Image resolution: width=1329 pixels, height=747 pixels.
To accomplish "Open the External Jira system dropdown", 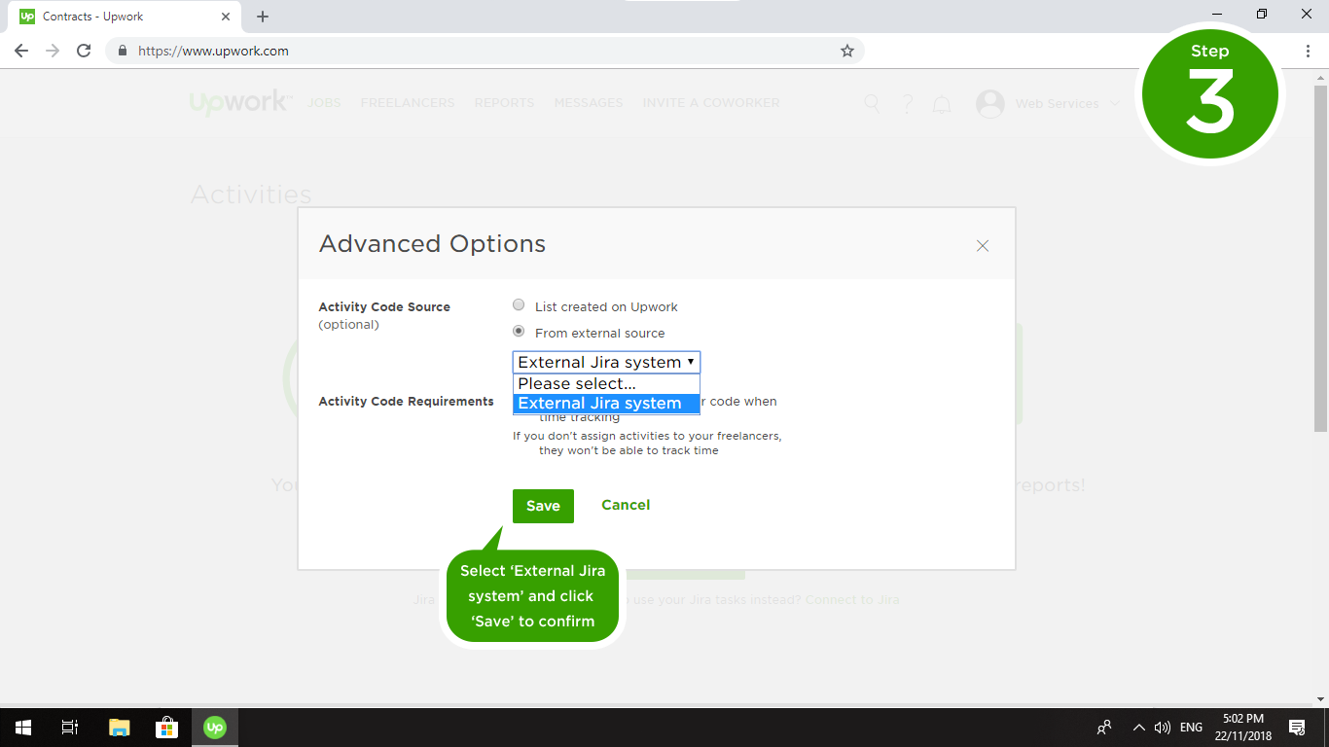I will pyautogui.click(x=606, y=362).
